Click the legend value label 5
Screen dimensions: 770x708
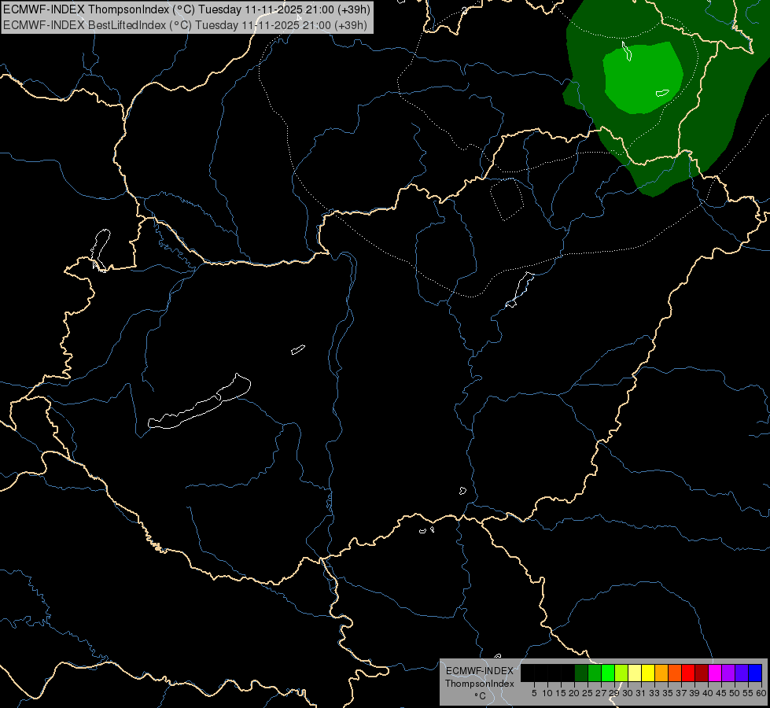click(534, 693)
